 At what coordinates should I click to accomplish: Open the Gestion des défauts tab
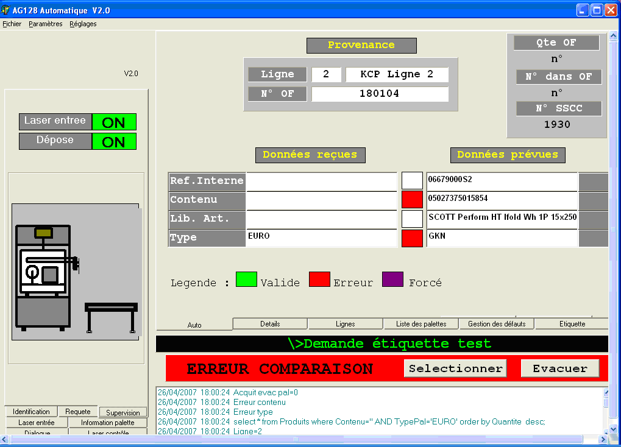click(497, 324)
